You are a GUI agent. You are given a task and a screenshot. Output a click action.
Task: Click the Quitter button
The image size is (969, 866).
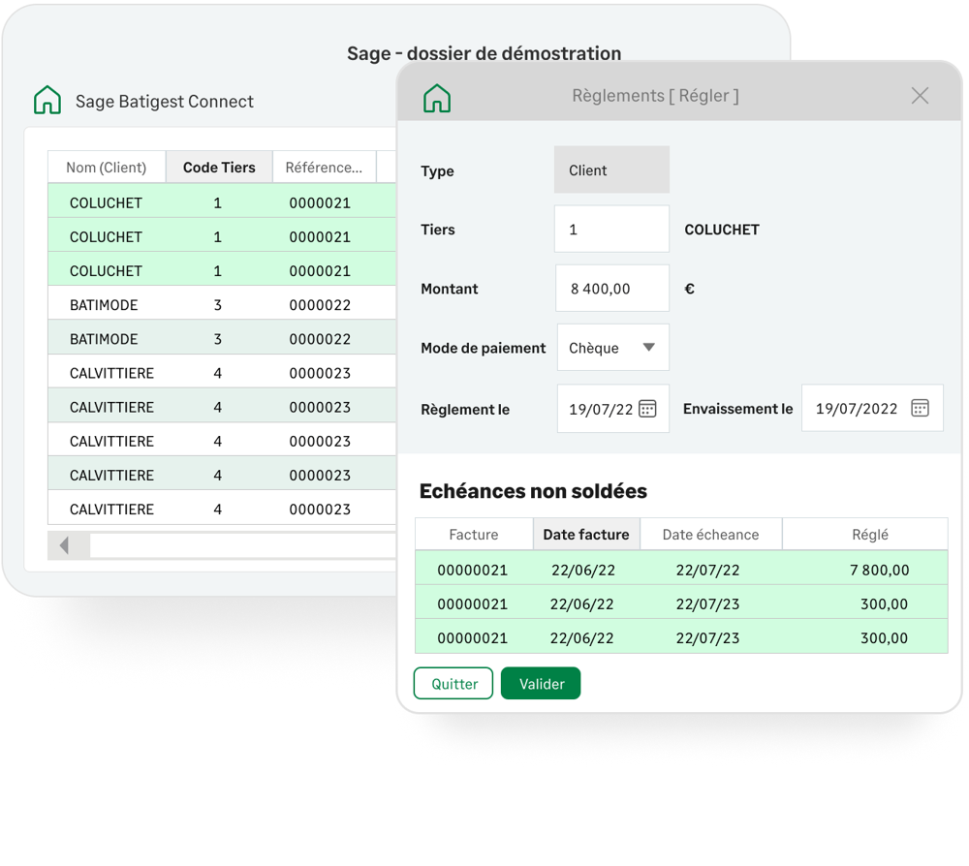click(x=453, y=684)
